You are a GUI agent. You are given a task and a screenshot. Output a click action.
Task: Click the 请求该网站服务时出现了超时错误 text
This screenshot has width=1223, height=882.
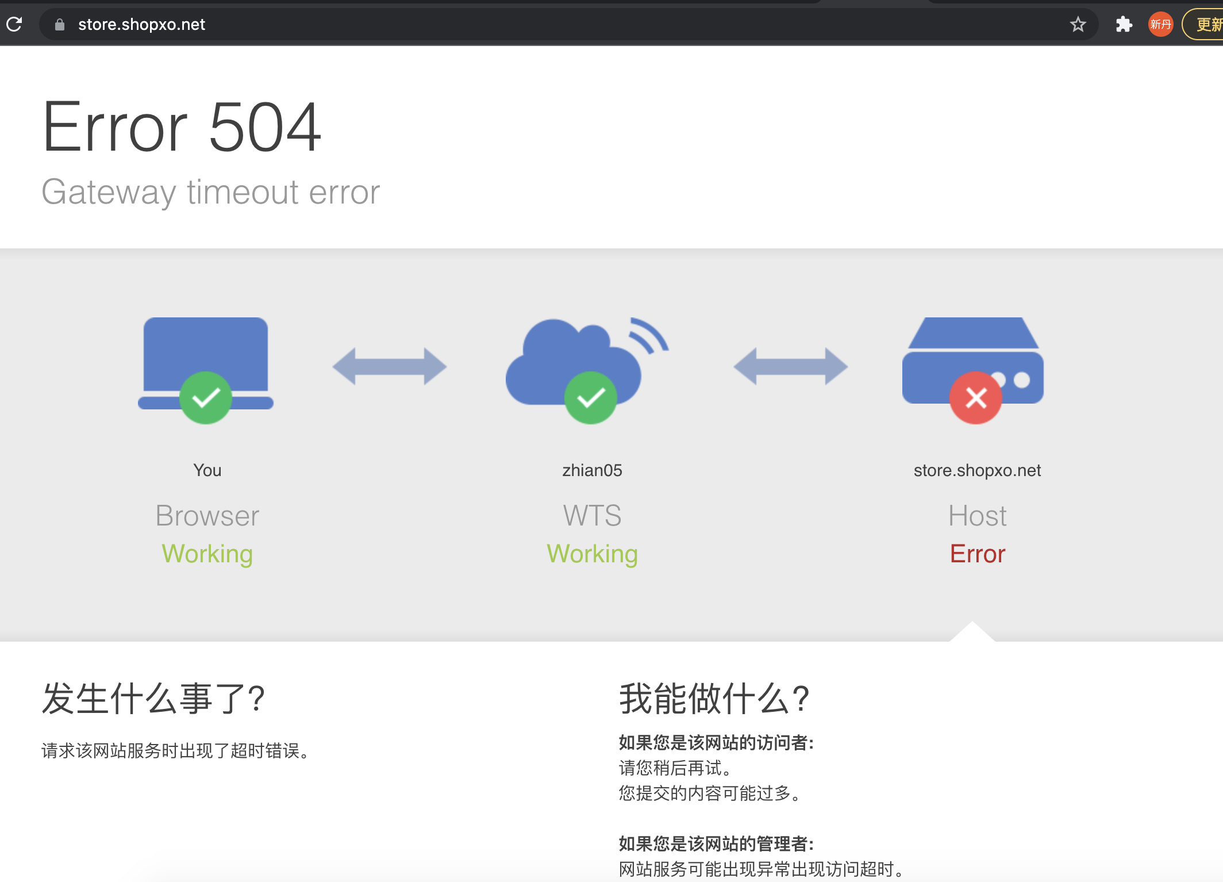[x=175, y=750]
